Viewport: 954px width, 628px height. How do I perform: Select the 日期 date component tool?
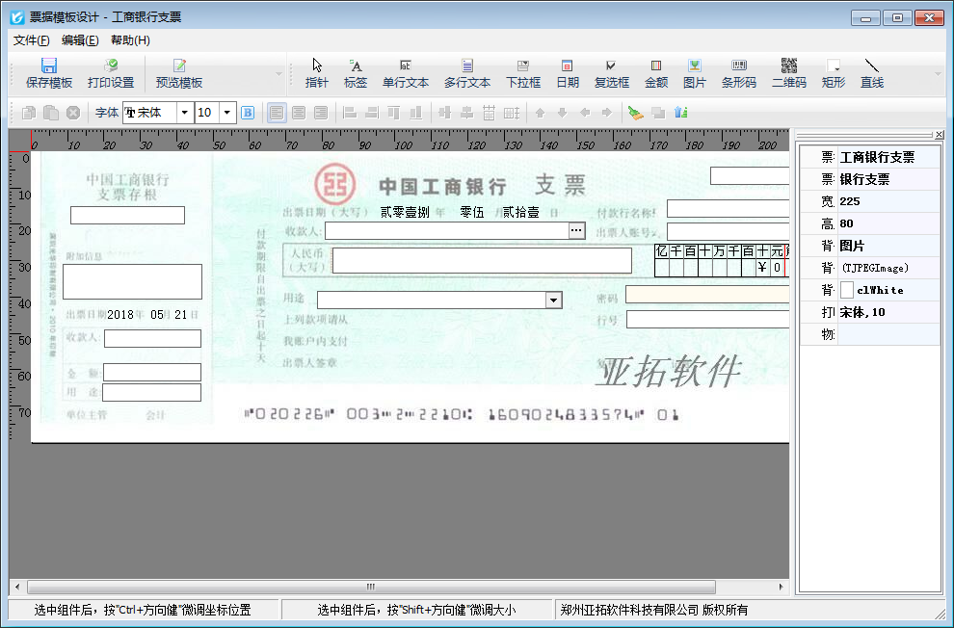point(568,73)
